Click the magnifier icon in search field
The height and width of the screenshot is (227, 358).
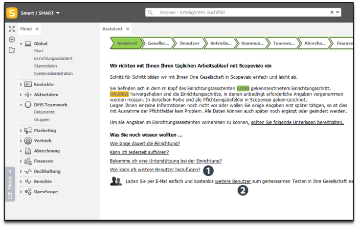(x=150, y=12)
